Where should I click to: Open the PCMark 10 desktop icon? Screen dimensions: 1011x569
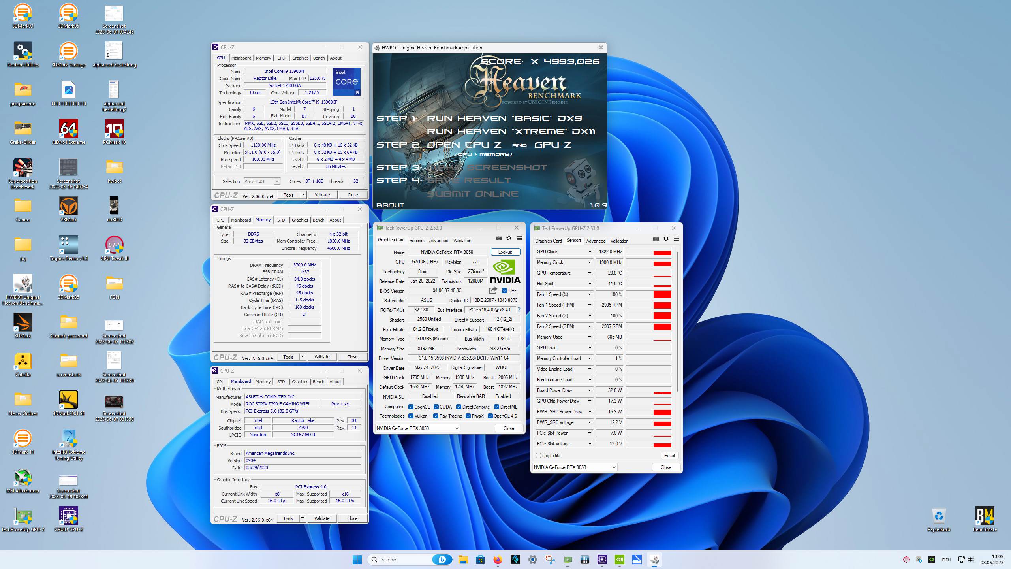pyautogui.click(x=114, y=132)
